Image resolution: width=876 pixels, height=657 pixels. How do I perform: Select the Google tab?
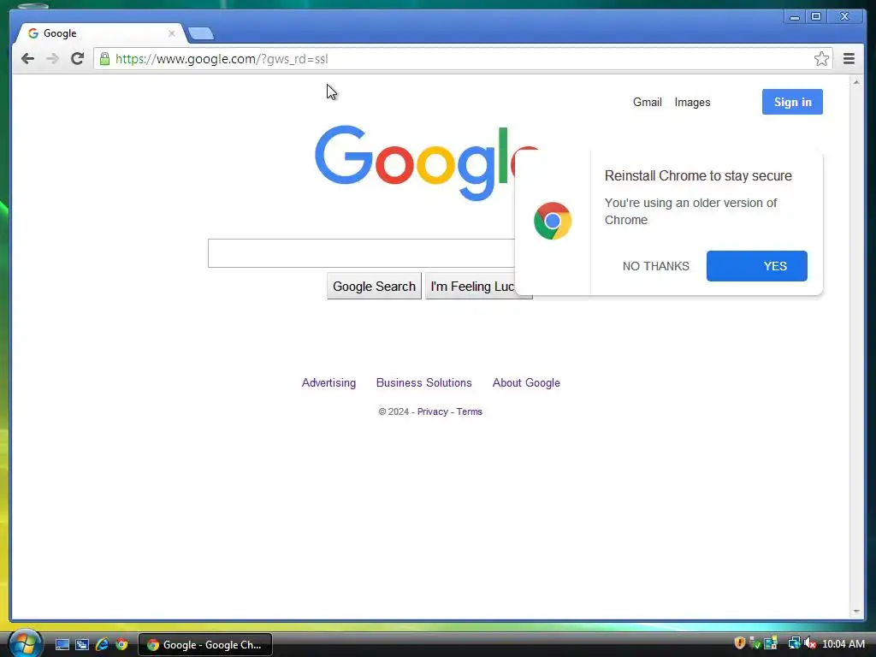point(101,33)
